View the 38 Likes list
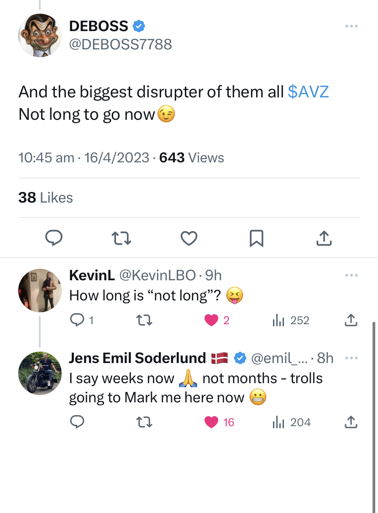 (46, 198)
